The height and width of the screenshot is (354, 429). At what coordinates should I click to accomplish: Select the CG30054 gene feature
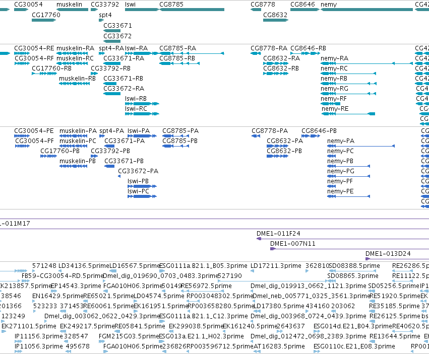click(21, 10)
